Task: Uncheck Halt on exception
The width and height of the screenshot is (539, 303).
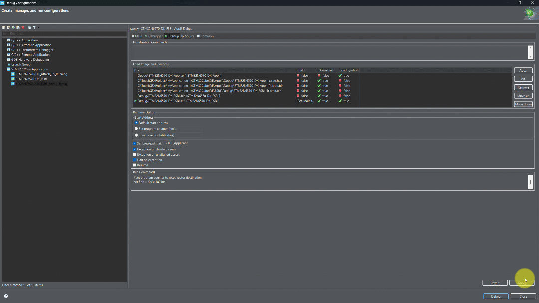Action: pos(135,160)
